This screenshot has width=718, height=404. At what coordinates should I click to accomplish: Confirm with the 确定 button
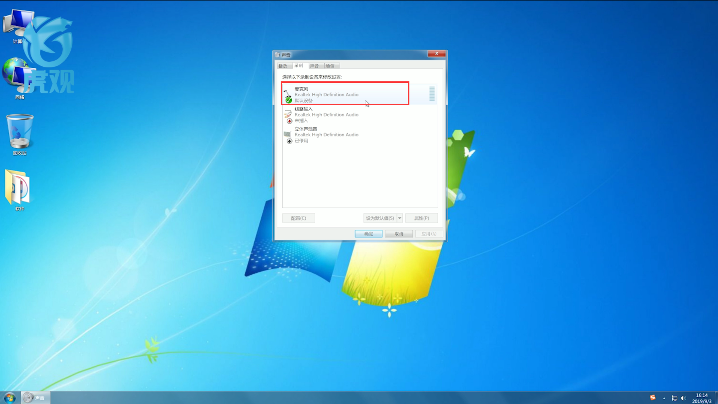(x=368, y=234)
